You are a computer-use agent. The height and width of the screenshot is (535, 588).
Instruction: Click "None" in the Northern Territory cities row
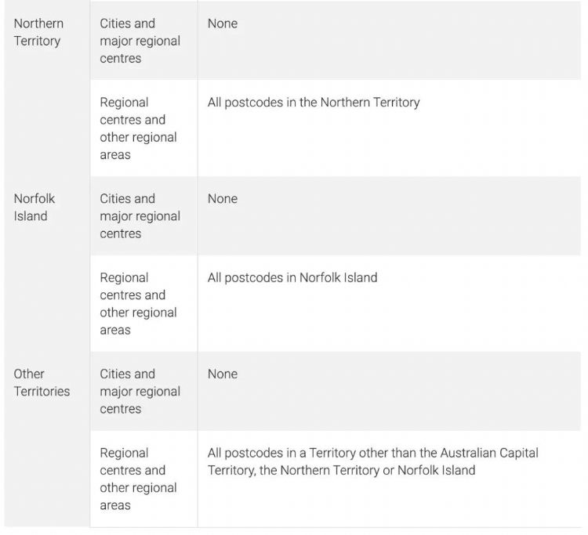coord(223,23)
